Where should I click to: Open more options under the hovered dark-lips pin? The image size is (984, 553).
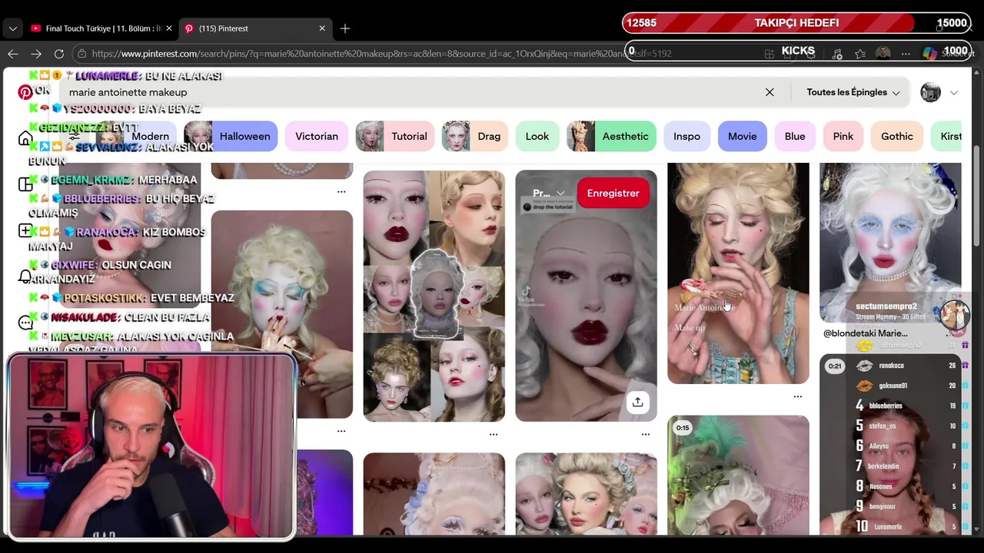click(x=646, y=434)
